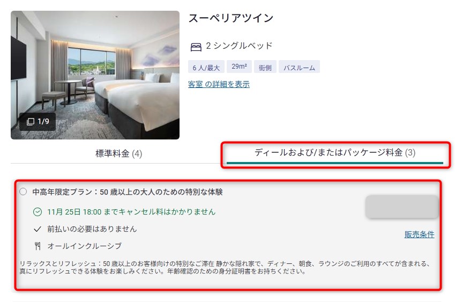
Task: Open the 販売条件 link
Action: (x=419, y=234)
